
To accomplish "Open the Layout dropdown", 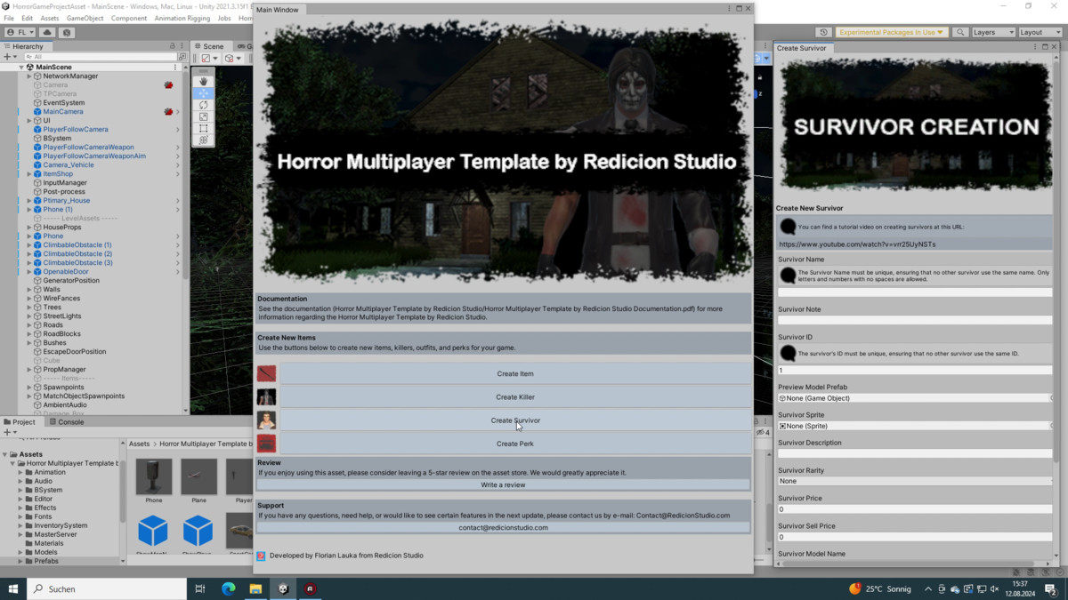I will tap(1040, 33).
